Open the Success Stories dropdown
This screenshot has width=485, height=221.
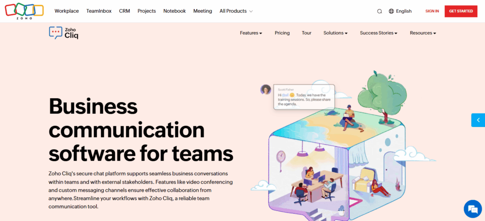[378, 33]
